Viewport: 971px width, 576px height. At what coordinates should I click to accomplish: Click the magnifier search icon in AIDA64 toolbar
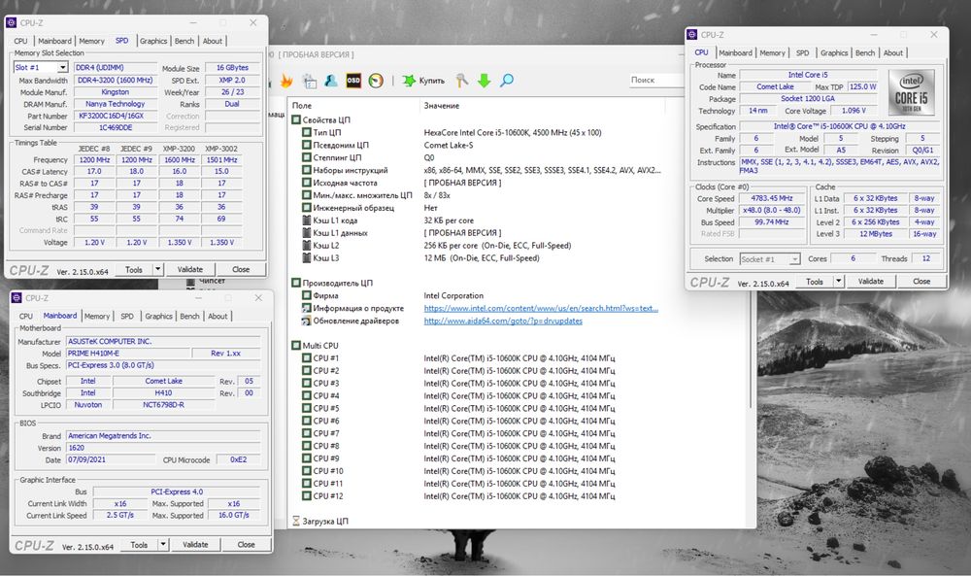point(507,81)
